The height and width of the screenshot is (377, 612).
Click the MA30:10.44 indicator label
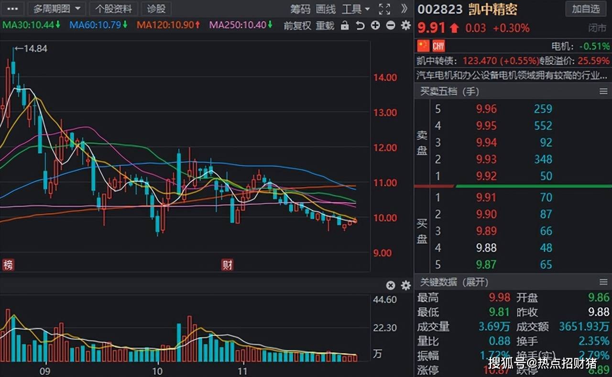32,25
